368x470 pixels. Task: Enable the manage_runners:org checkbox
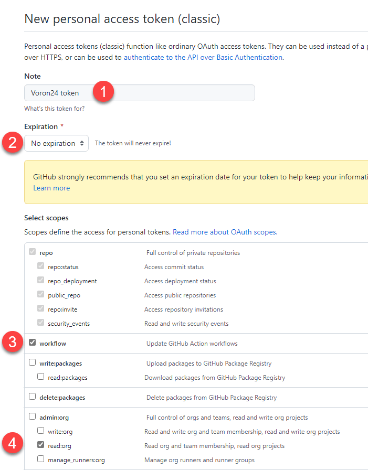(x=41, y=460)
